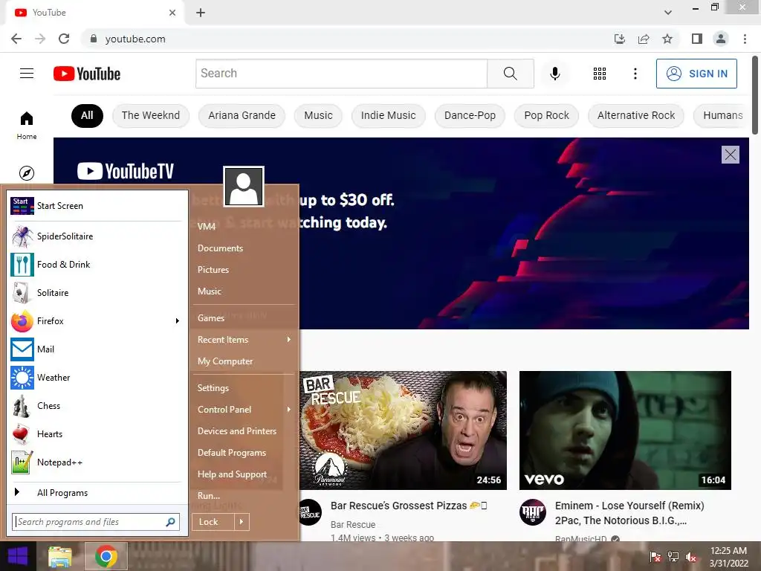Click the user account picture in start menu
Image resolution: width=761 pixels, height=571 pixels.
coord(244,187)
